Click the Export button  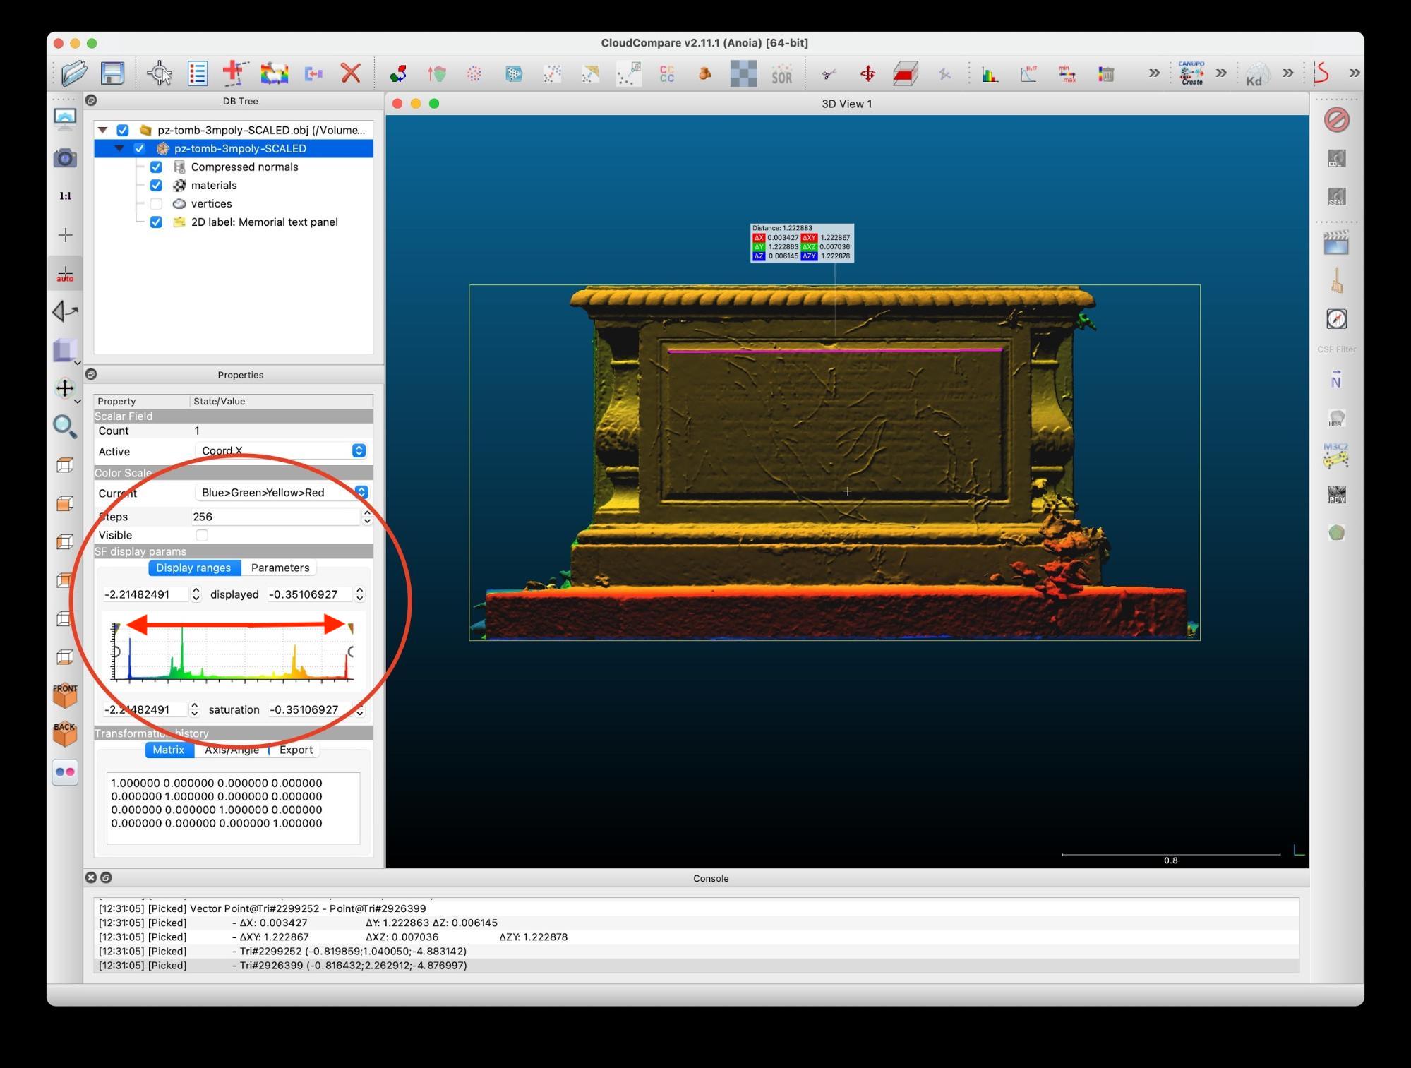(x=296, y=750)
